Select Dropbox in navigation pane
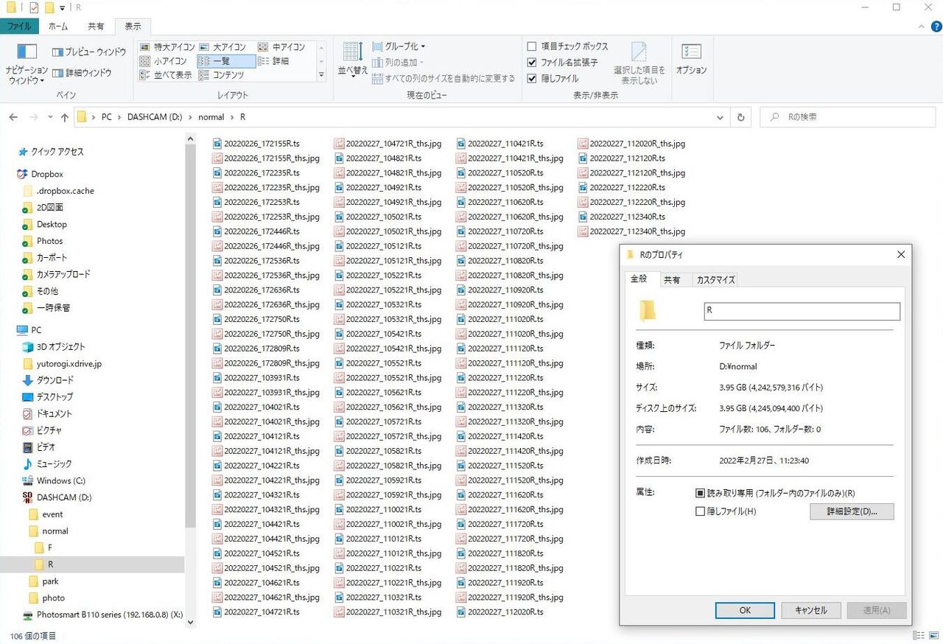The image size is (943, 644). click(x=47, y=175)
